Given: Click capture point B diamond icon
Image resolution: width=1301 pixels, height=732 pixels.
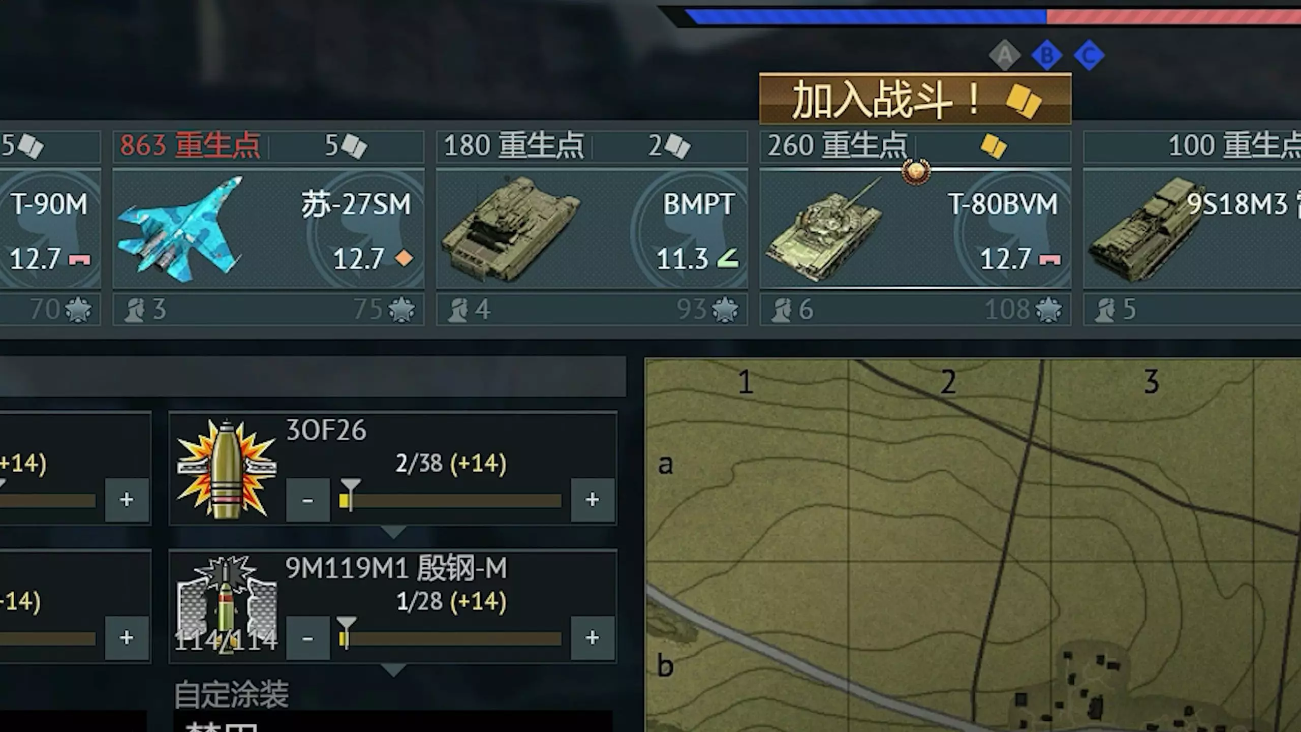Looking at the screenshot, I should coord(1047,55).
